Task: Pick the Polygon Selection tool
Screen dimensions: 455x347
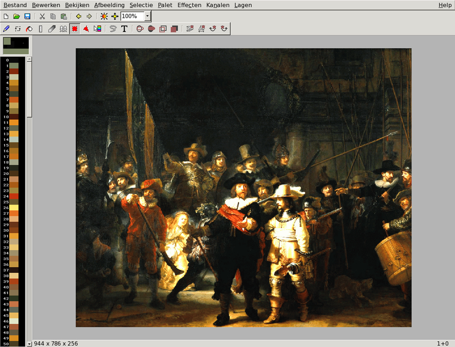Action: coord(86,28)
